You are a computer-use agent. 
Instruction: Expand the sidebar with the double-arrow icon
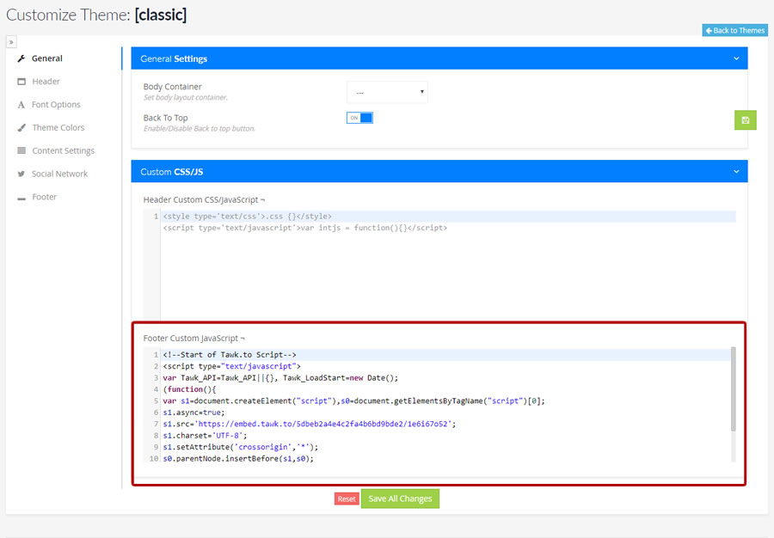point(11,42)
